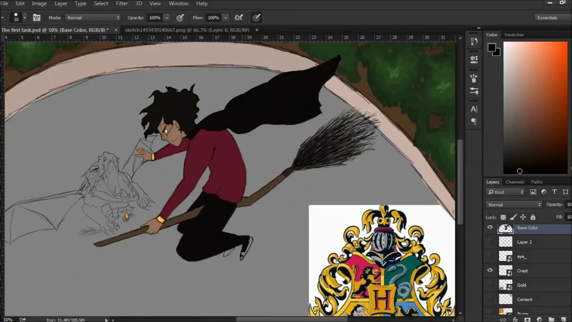Click the foreground color swatch
This screenshot has width=572, height=322.
click(x=492, y=47)
